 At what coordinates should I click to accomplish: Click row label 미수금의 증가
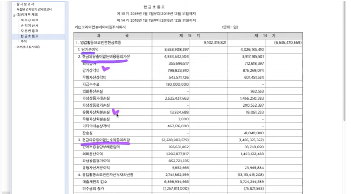pyautogui.click(x=93, y=188)
